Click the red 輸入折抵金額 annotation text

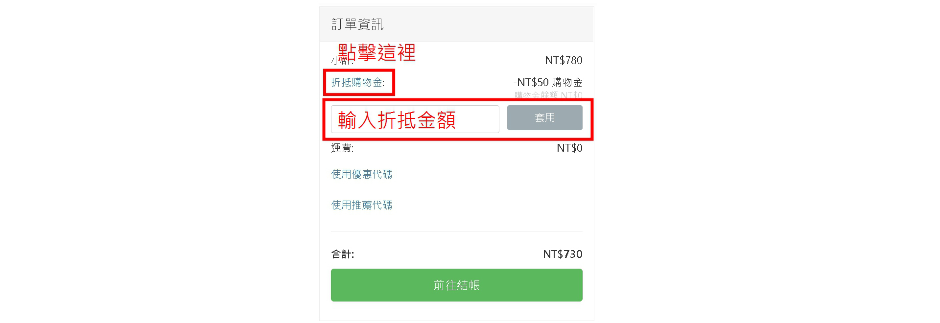click(x=397, y=120)
